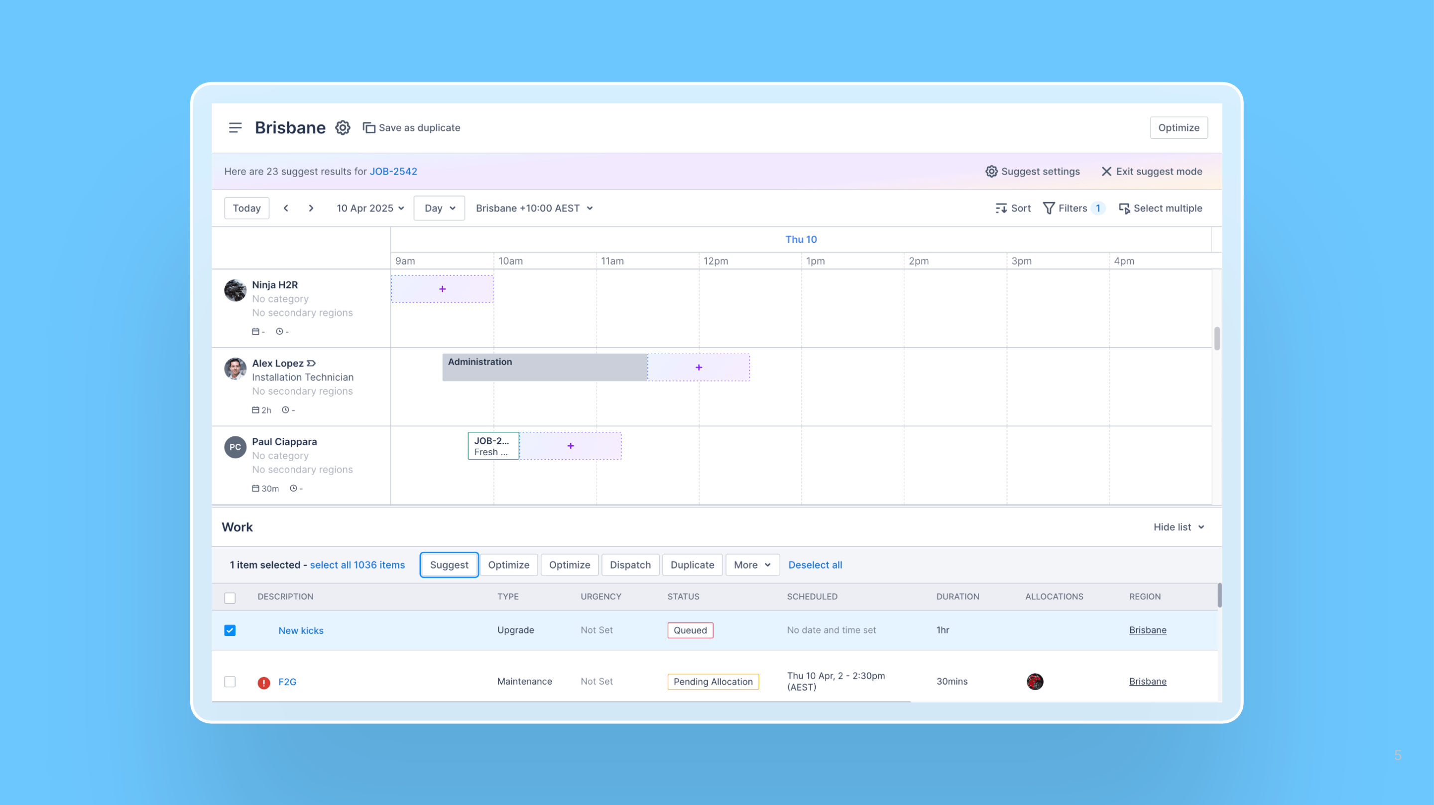The image size is (1434, 805).
Task: Jump to Today
Action: [246, 208]
